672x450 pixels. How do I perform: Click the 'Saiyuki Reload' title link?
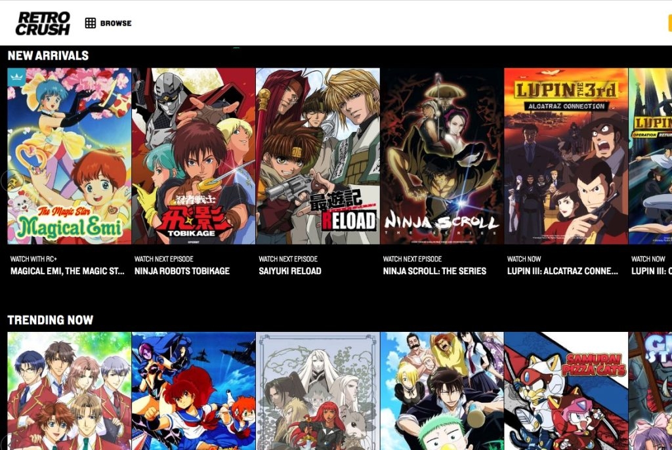click(290, 271)
